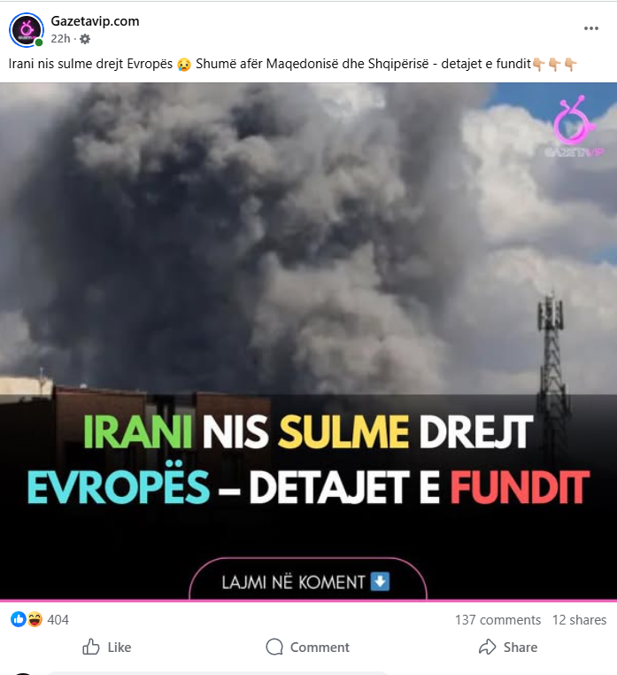Click the Like thumbs-up icon

91,647
